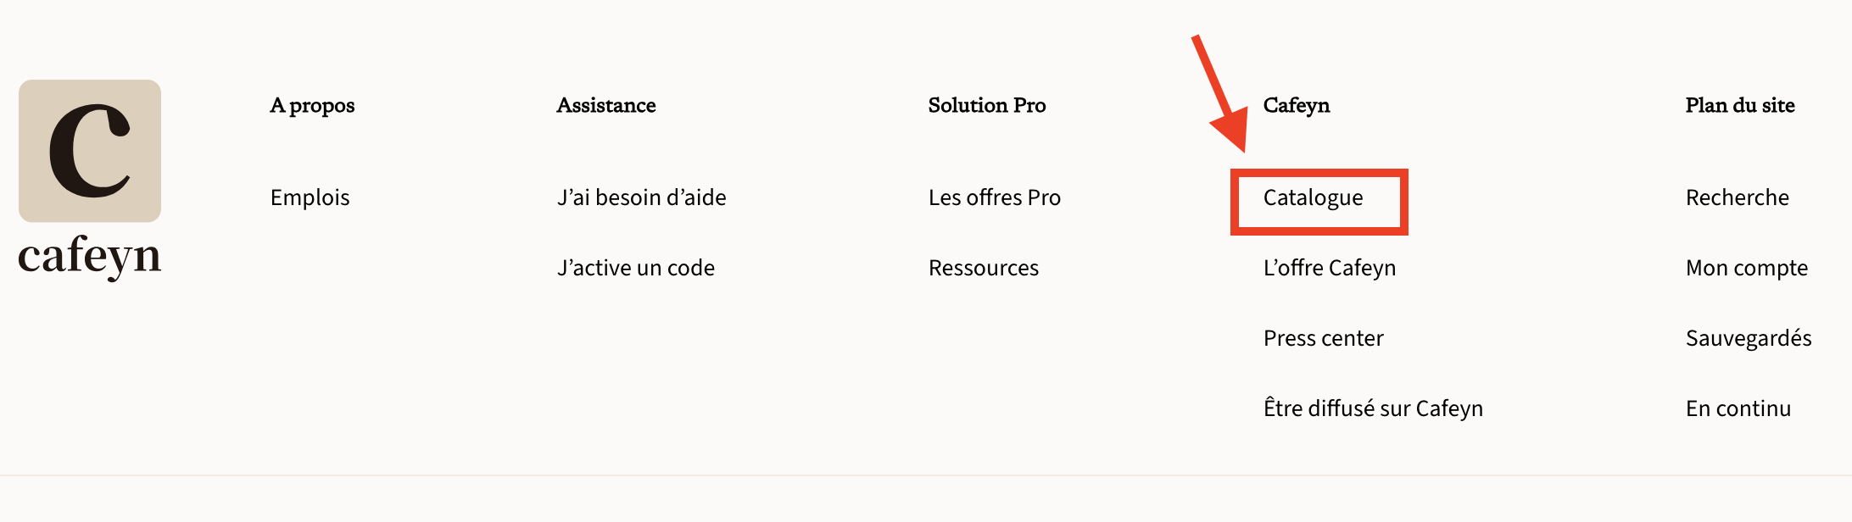Click the Cafeyn logo icon

pos(90,151)
